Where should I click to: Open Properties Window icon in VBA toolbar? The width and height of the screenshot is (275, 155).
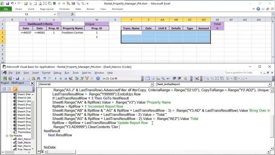[x=82, y=78]
